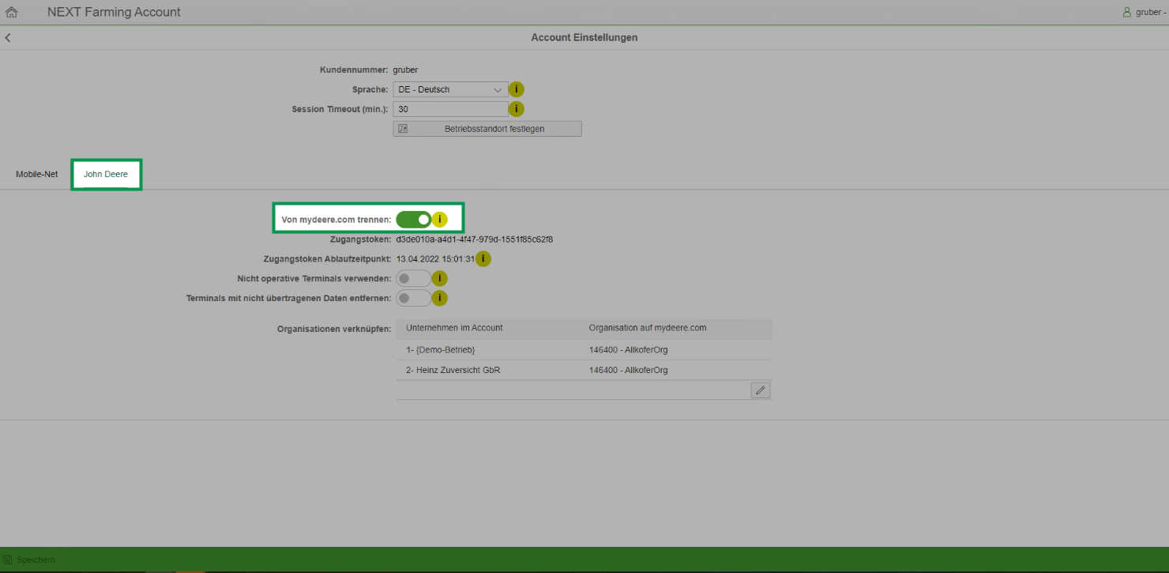Switch to the Mobile-Net tab
1169x573 pixels.
[36, 174]
